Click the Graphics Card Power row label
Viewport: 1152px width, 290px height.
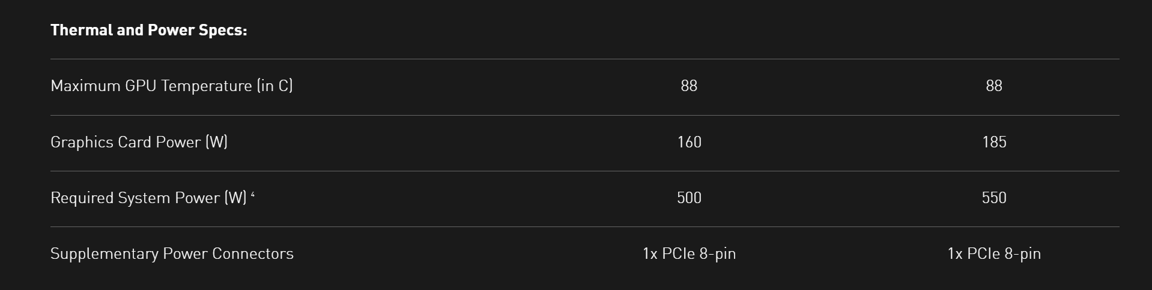[x=139, y=142]
